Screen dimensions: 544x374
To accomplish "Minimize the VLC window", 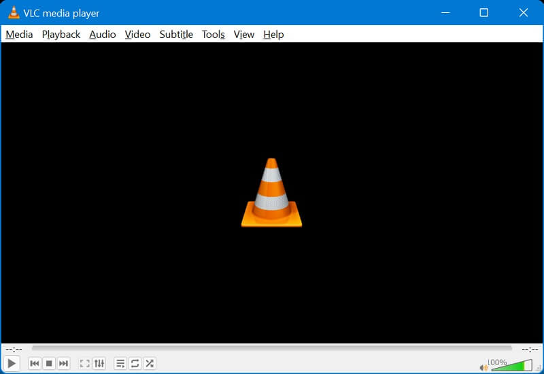I will (445, 13).
